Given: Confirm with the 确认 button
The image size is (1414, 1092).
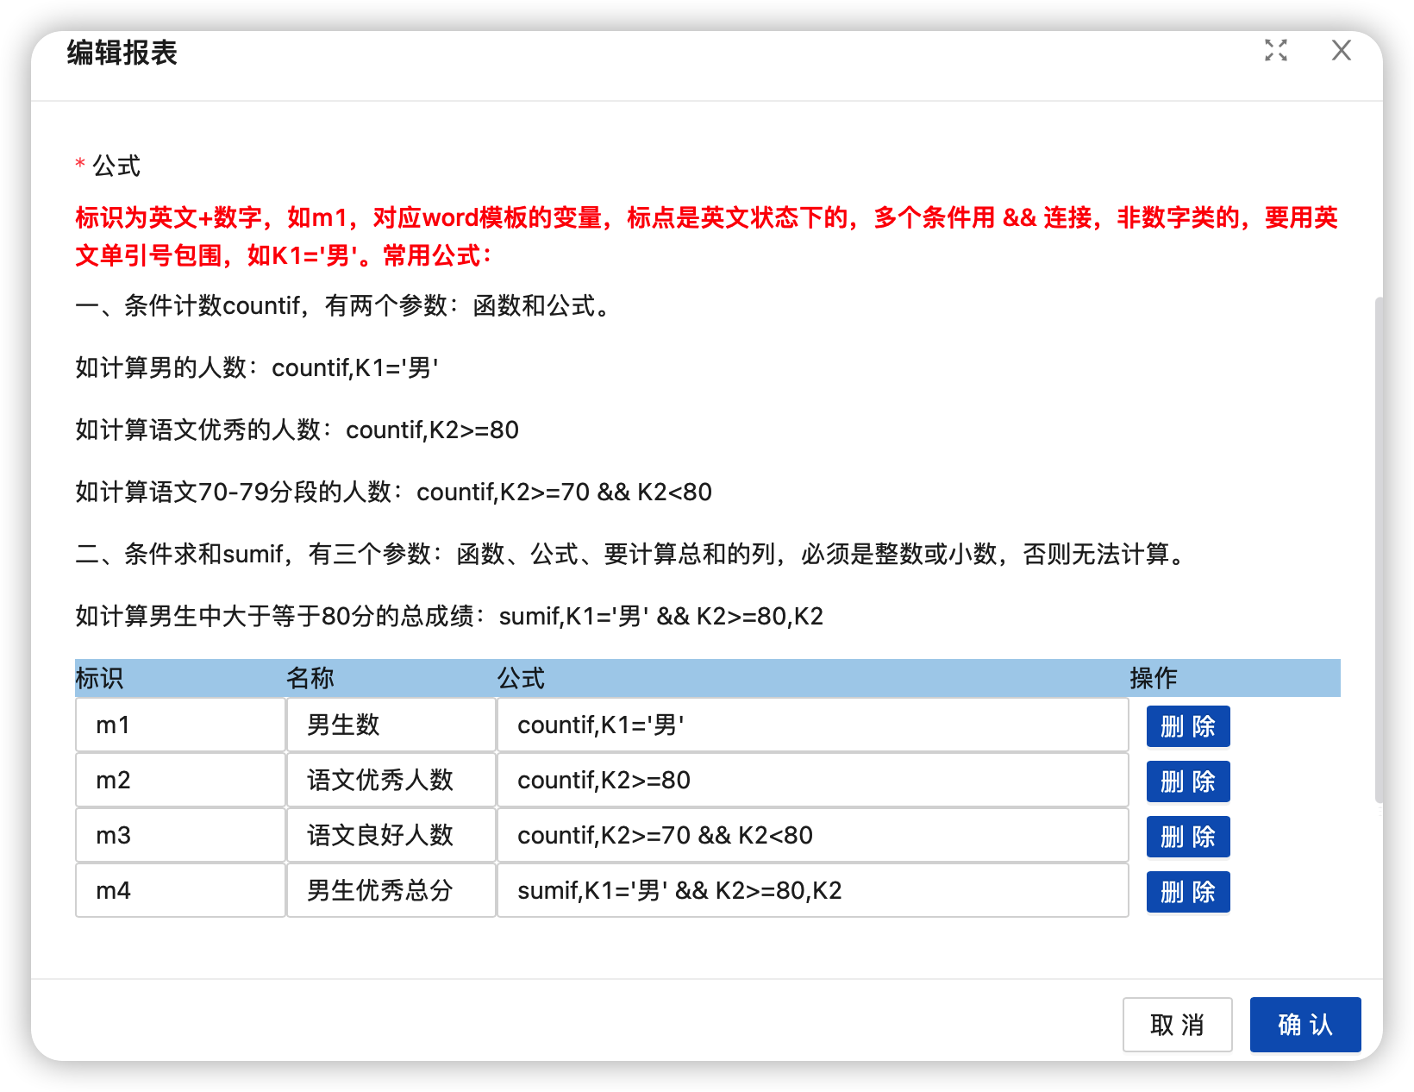Looking at the screenshot, I should click(x=1305, y=1025).
